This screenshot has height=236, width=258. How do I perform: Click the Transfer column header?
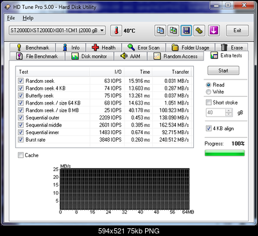point(172,72)
